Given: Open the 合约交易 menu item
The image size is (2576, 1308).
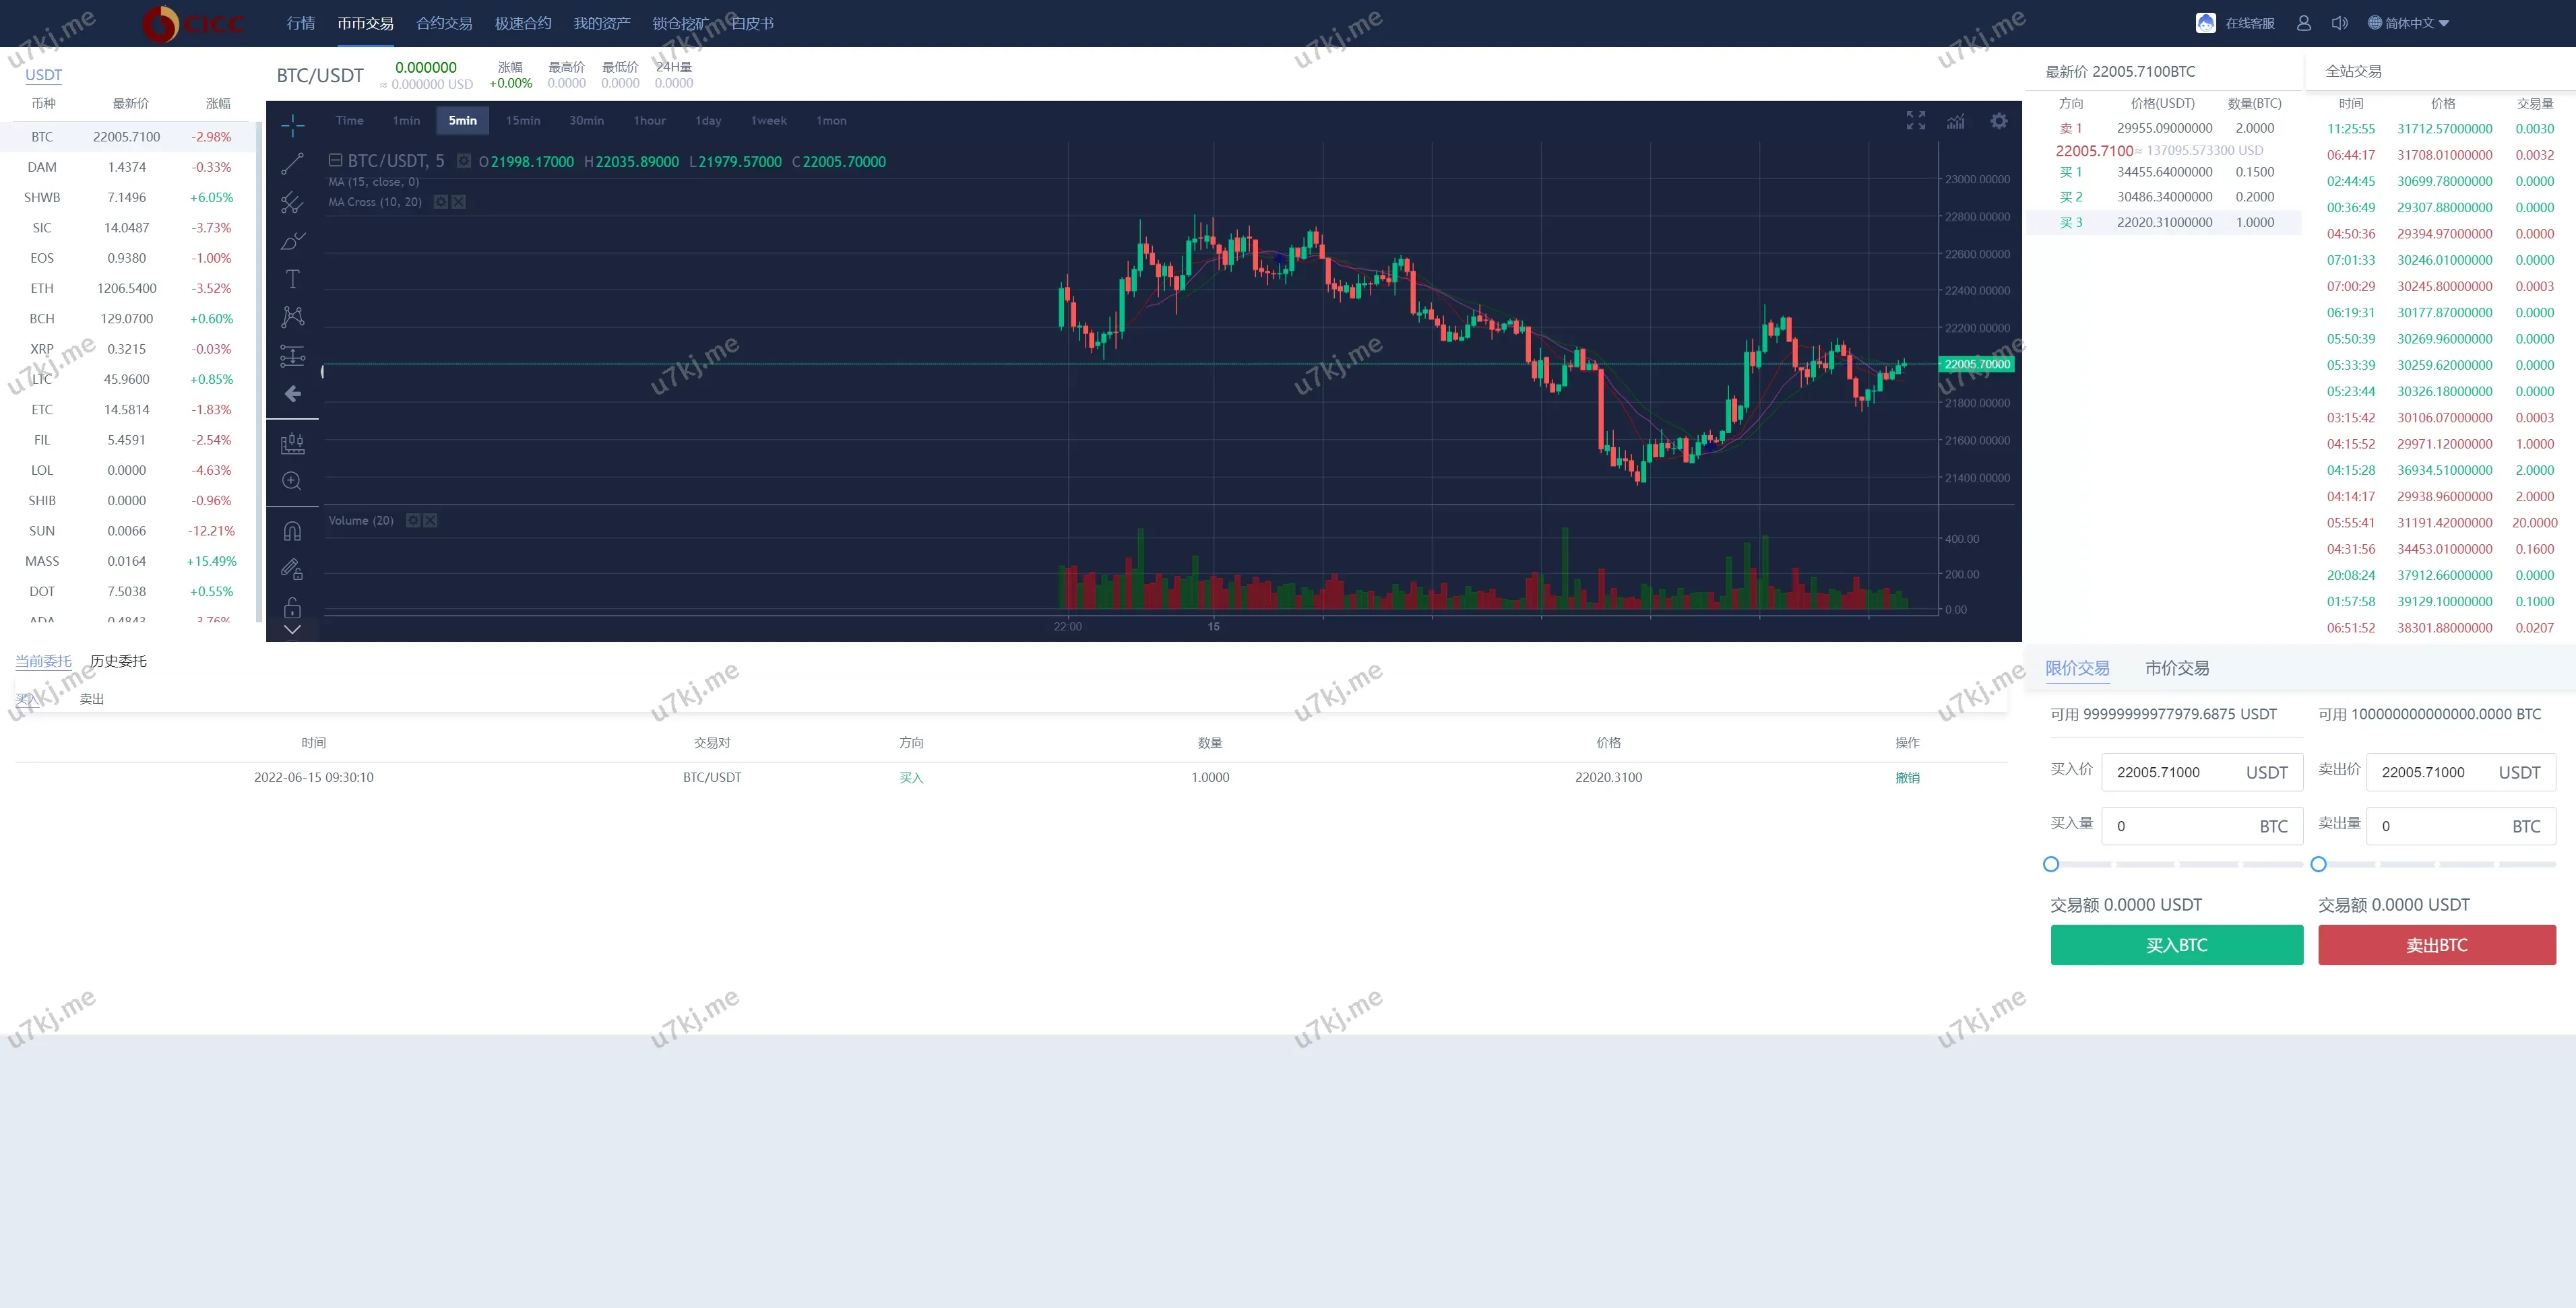Looking at the screenshot, I should (x=444, y=23).
